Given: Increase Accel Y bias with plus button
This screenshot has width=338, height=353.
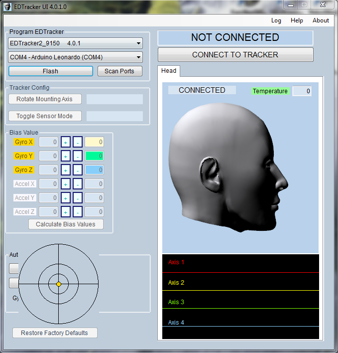Looking at the screenshot, I should pos(66,198).
